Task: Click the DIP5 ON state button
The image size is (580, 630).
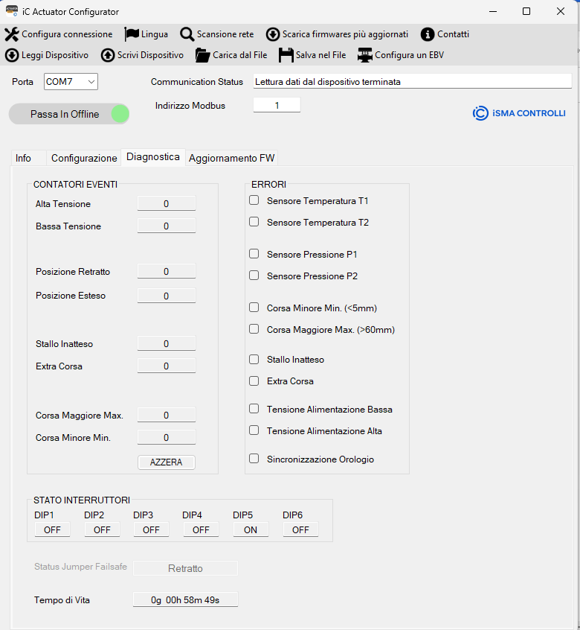Action: pos(251,529)
